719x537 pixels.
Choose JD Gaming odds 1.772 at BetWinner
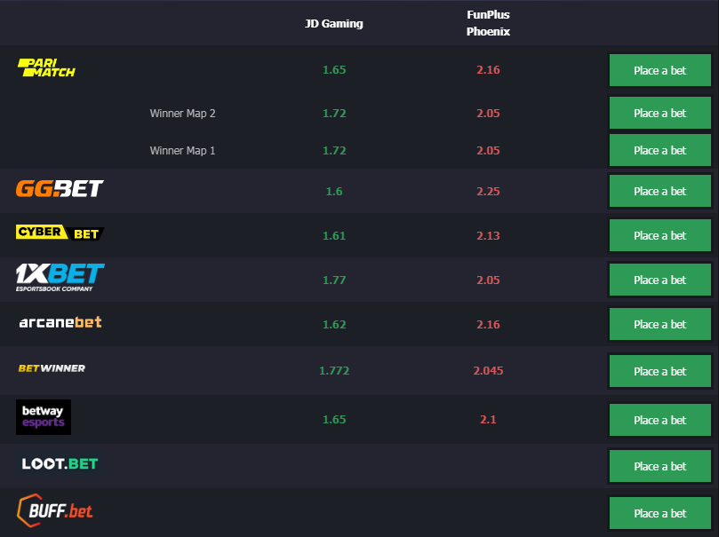point(334,370)
